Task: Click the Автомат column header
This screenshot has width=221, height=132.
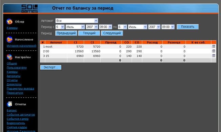Action: [56, 42]
